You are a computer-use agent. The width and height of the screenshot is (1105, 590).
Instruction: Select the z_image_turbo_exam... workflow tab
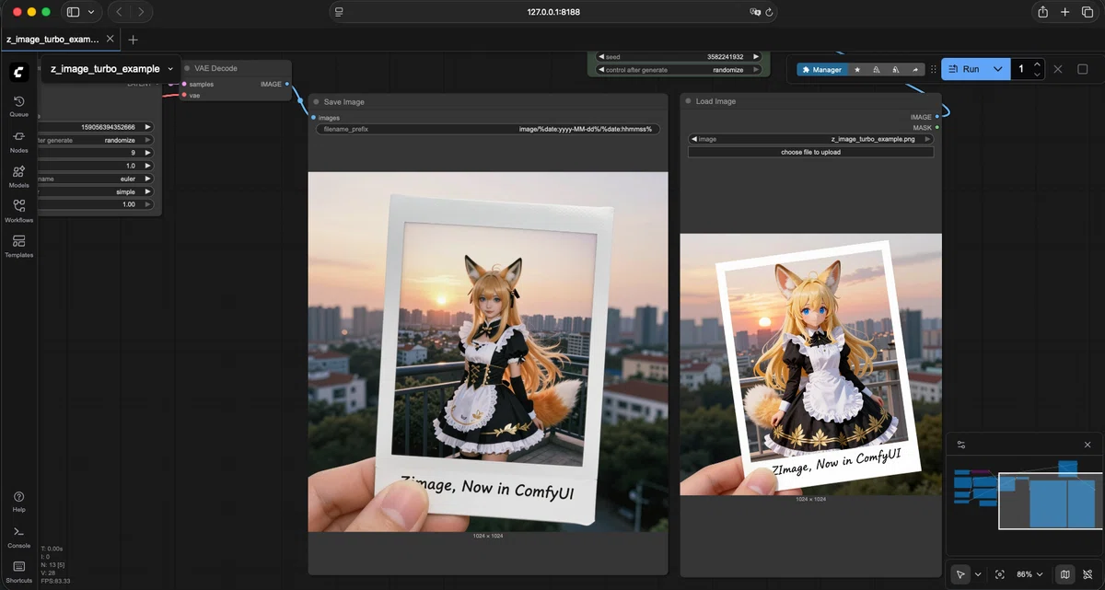pyautogui.click(x=52, y=40)
